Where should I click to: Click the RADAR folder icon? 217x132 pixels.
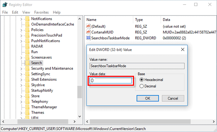(x=27, y=46)
